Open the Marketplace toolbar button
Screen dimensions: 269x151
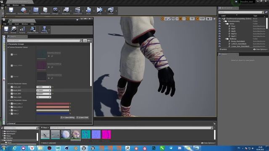(45, 11)
